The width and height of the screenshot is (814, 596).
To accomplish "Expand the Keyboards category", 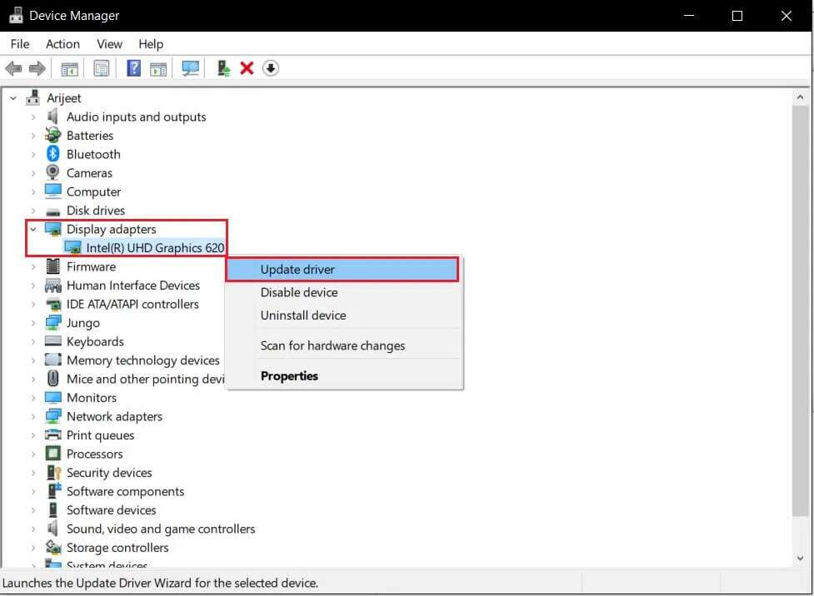I will tap(33, 341).
